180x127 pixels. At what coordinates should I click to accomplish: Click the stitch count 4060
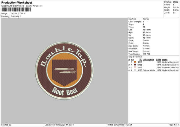pyautogui.click(x=140, y=62)
